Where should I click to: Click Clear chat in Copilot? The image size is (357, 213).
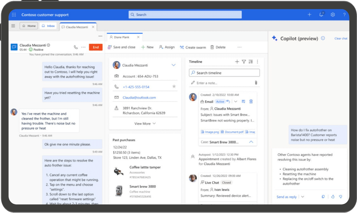[x=341, y=38]
